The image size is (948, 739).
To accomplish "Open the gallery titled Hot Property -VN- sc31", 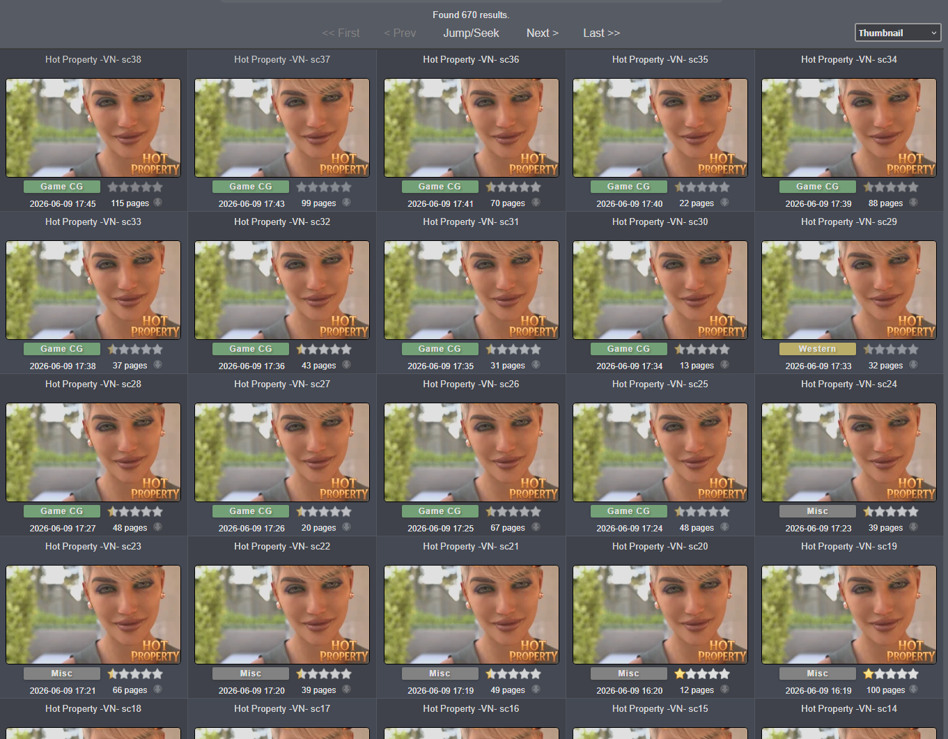I will pyautogui.click(x=471, y=222).
